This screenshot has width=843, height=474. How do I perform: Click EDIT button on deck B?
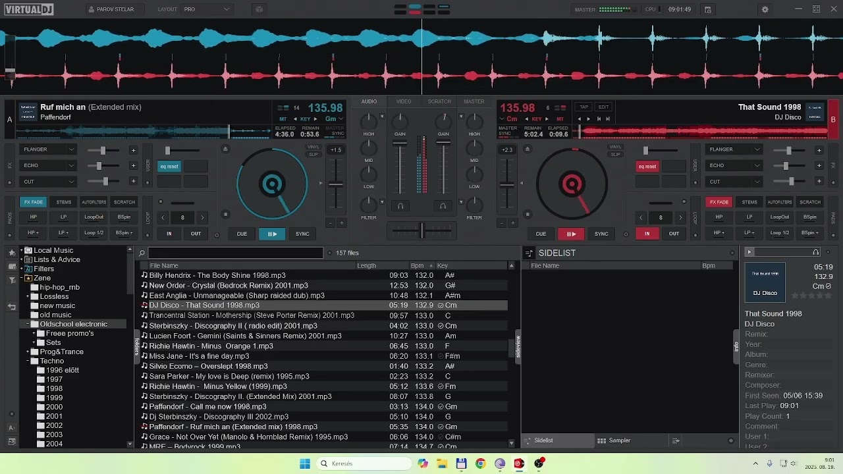coord(603,107)
